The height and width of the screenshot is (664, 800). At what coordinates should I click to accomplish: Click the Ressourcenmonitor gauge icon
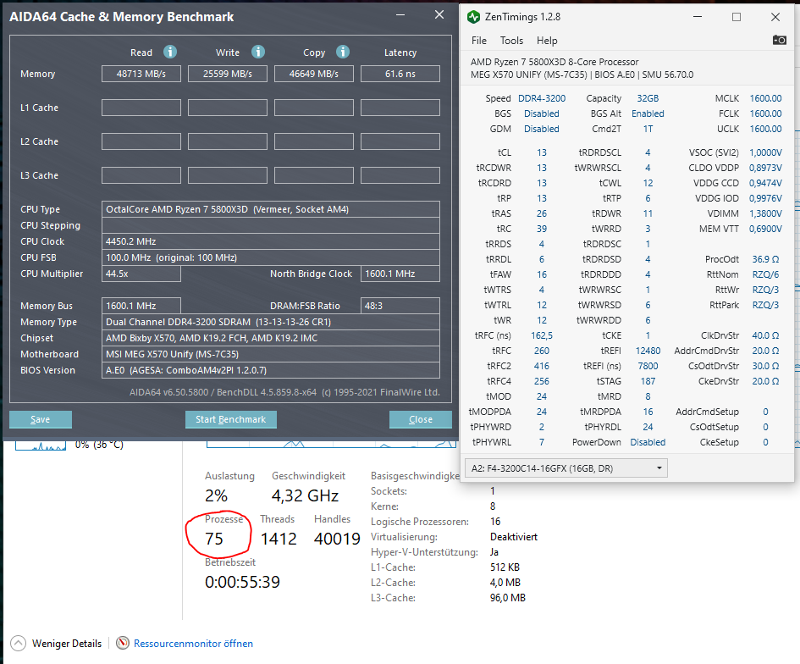(x=123, y=643)
